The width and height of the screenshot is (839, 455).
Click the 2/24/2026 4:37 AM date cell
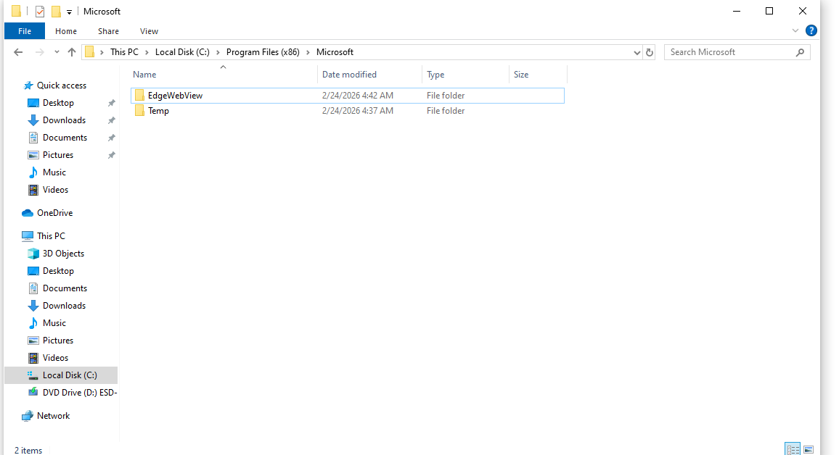coord(357,111)
